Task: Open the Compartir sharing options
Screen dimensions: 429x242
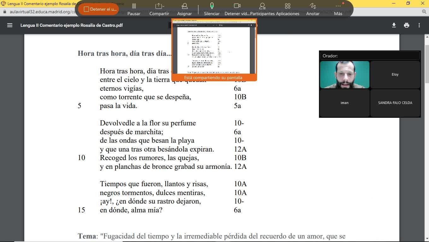Action: (x=159, y=9)
